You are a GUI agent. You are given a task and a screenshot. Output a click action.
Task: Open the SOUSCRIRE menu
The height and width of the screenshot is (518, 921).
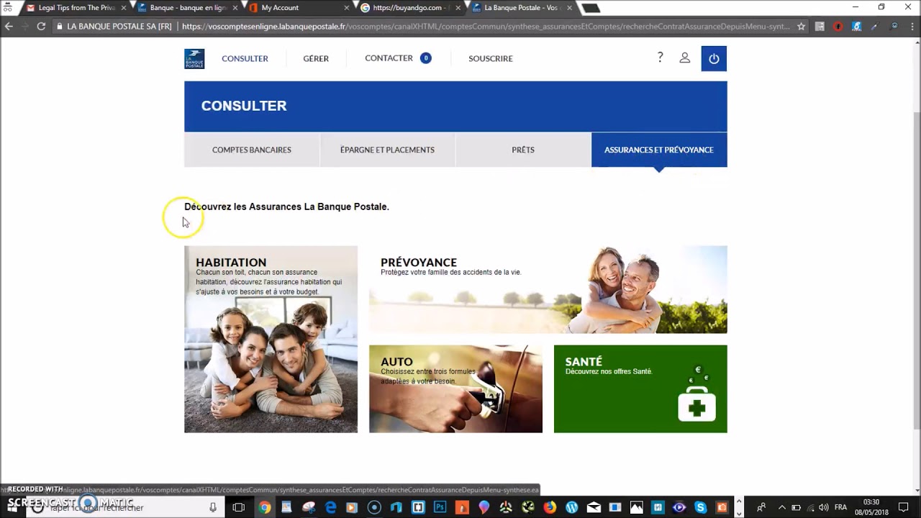click(x=491, y=58)
